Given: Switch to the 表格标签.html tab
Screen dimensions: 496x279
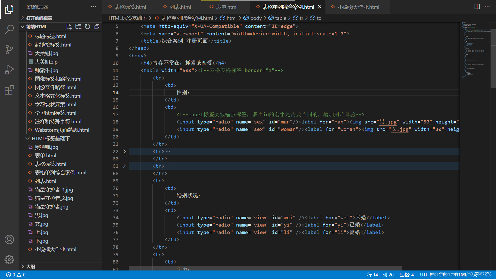Looking at the screenshot, I should (x=130, y=7).
